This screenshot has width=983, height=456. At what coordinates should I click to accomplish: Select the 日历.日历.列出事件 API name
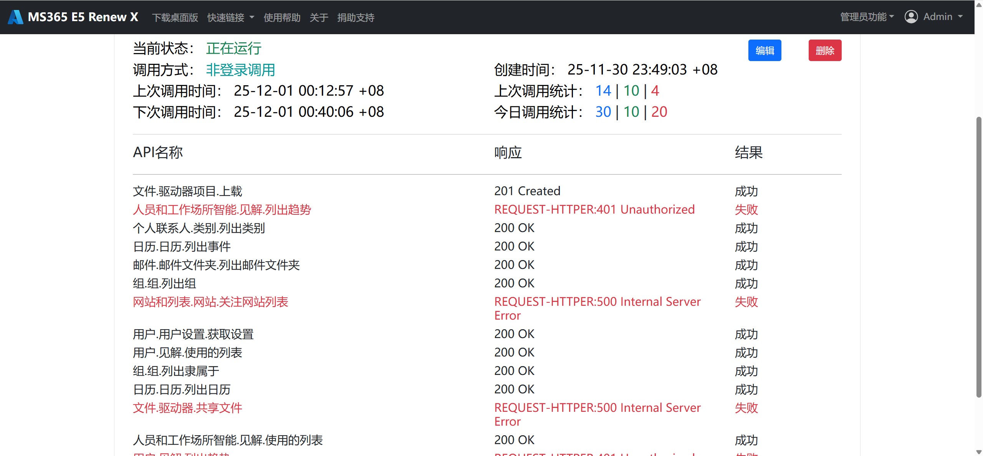point(182,247)
